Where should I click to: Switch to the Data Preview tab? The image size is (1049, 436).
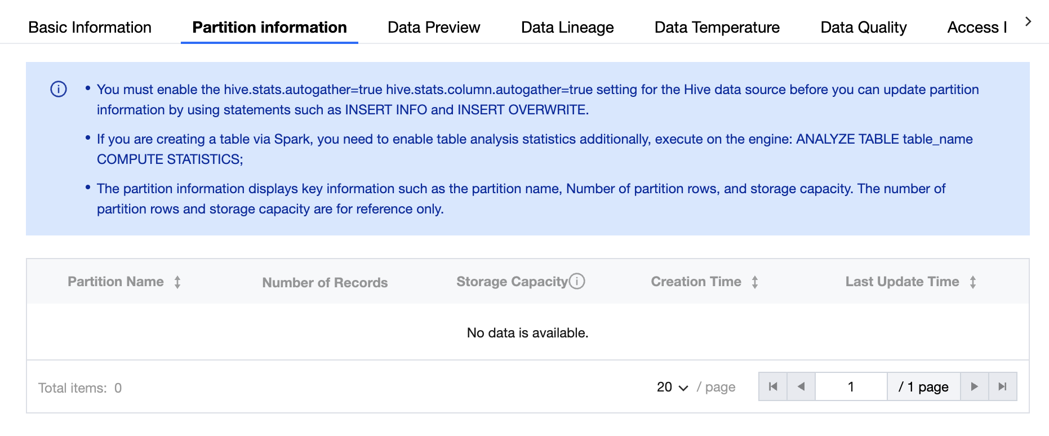[x=434, y=27]
